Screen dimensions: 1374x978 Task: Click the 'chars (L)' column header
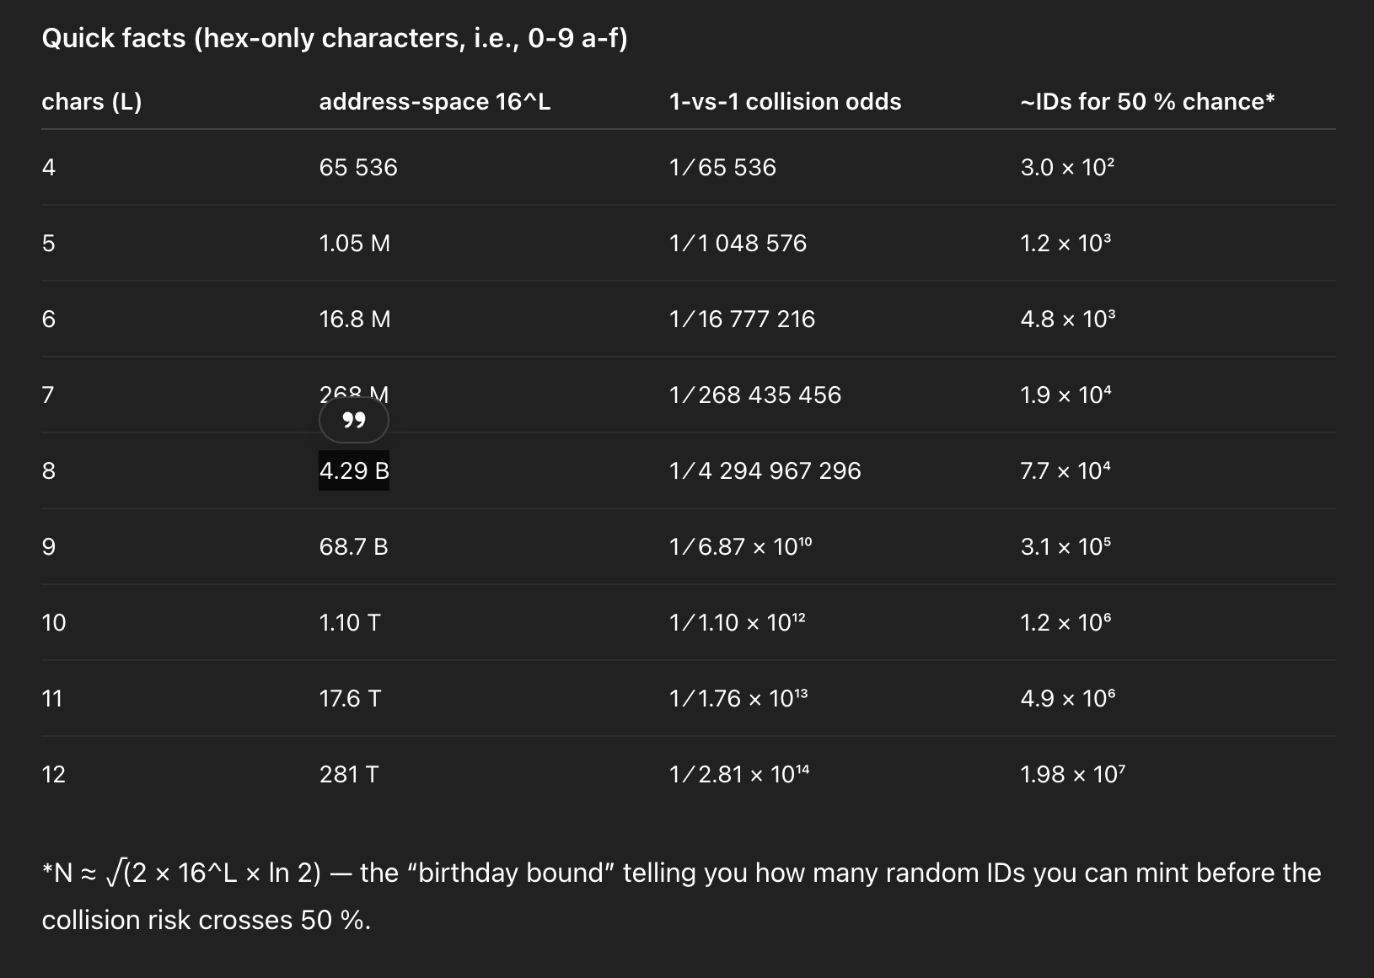(92, 102)
